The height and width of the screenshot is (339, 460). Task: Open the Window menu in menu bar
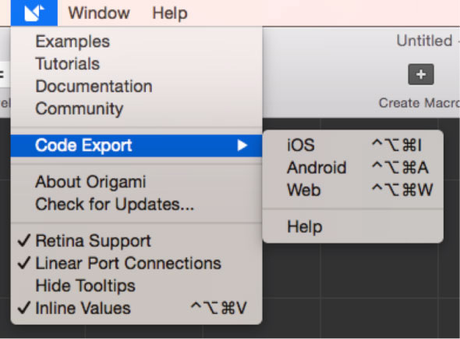[99, 13]
